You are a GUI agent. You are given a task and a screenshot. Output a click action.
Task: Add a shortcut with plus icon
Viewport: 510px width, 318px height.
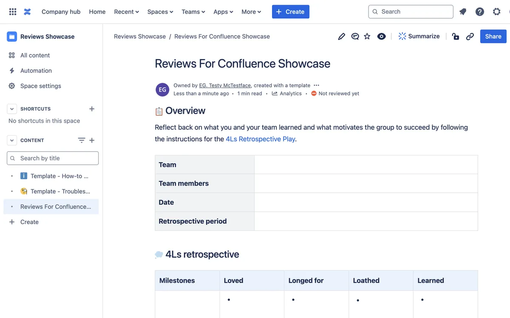(92, 109)
